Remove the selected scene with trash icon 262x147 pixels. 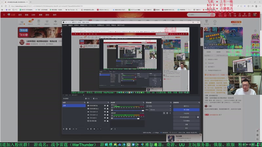point(66,129)
